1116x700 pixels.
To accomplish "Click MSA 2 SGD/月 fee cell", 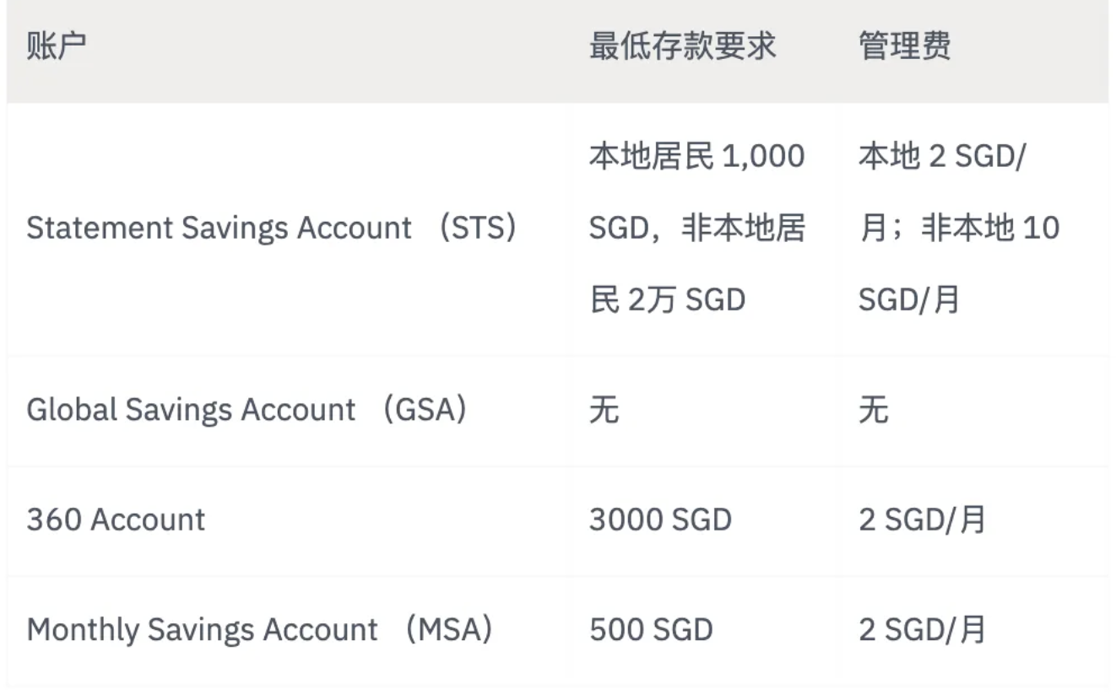I will 922,630.
